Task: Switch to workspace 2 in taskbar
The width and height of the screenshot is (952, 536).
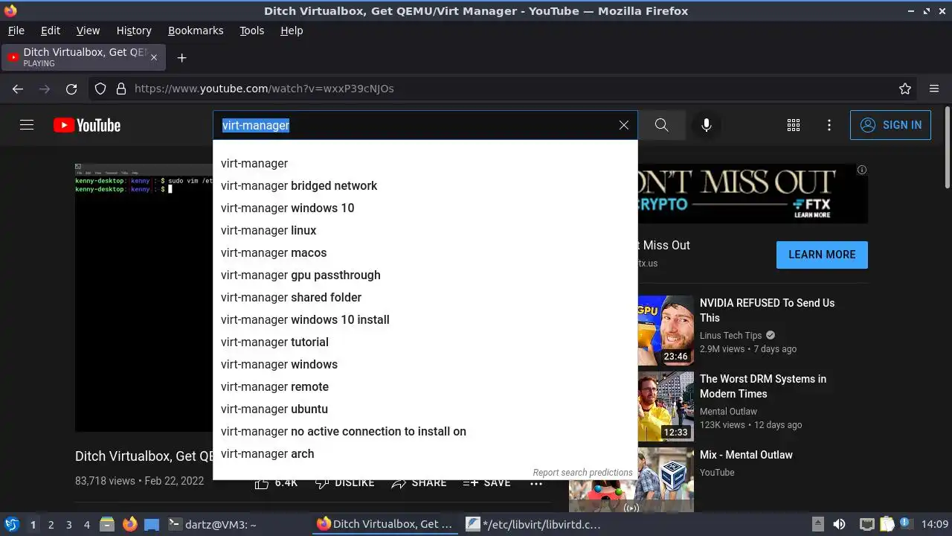Action: (51, 525)
